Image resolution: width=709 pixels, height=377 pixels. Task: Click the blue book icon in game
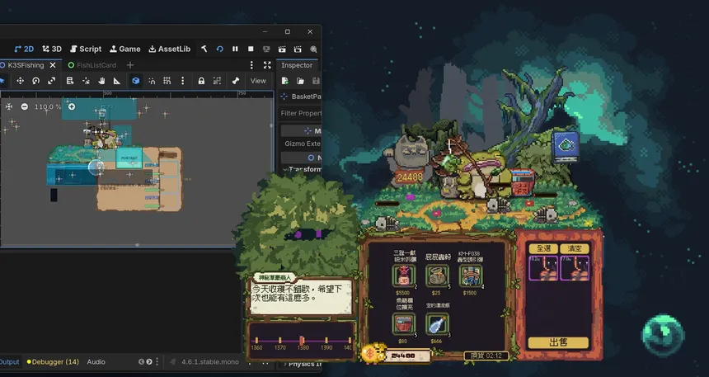566,147
